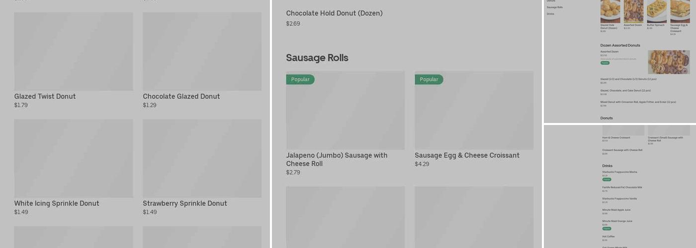
Task: Jump to Sausage Rolls category in sidebar
Action: 554,7
